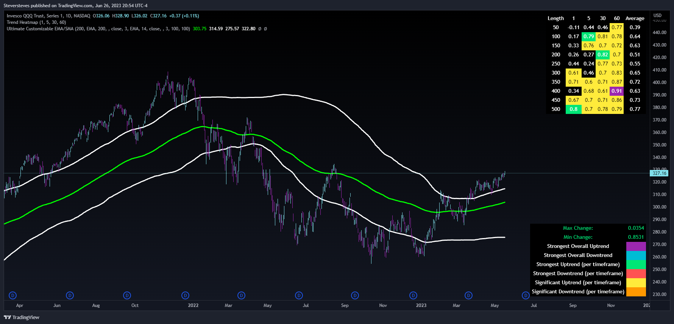Click the 322.80 indicator value
The width and height of the screenshot is (674, 324).
(248, 29)
